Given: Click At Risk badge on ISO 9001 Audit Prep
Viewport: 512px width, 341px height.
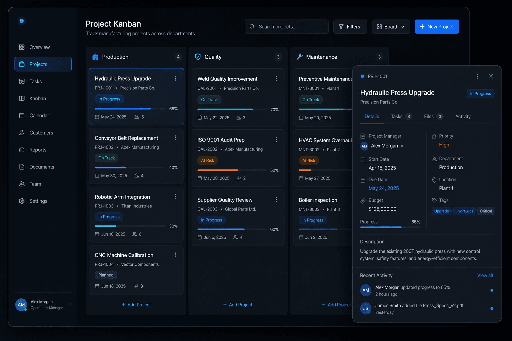Looking at the screenshot, I should point(207,161).
